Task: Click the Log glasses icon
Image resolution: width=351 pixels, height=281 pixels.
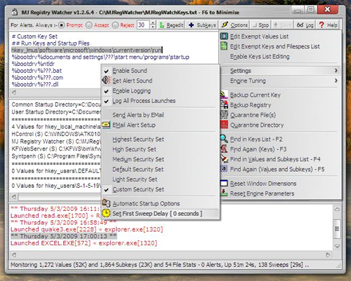Action: tap(300, 25)
